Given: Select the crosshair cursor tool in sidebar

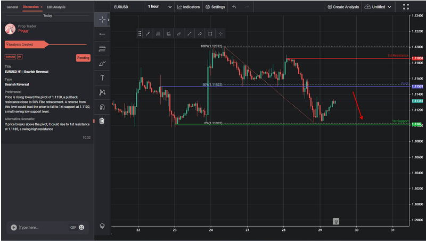Looking at the screenshot, I should [102, 20].
